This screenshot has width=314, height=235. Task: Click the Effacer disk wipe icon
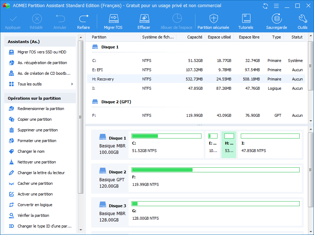[x=144, y=19]
